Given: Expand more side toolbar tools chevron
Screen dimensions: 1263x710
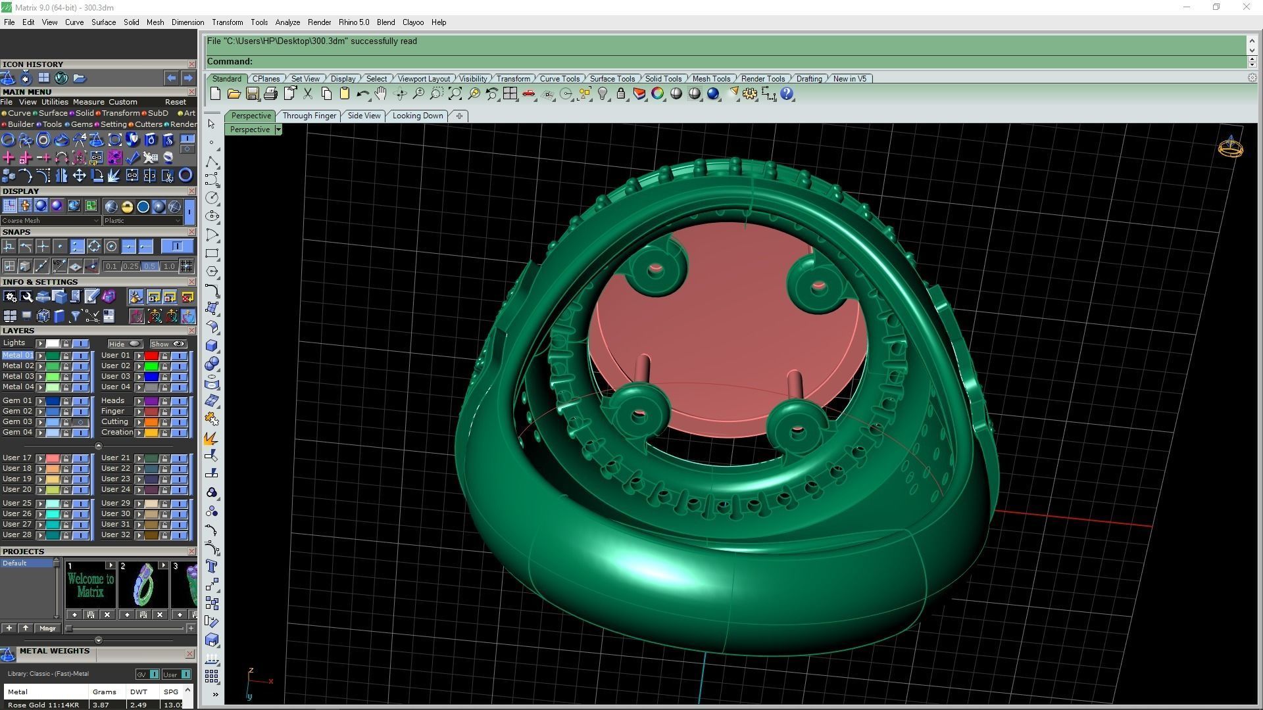Looking at the screenshot, I should pyautogui.click(x=215, y=694).
